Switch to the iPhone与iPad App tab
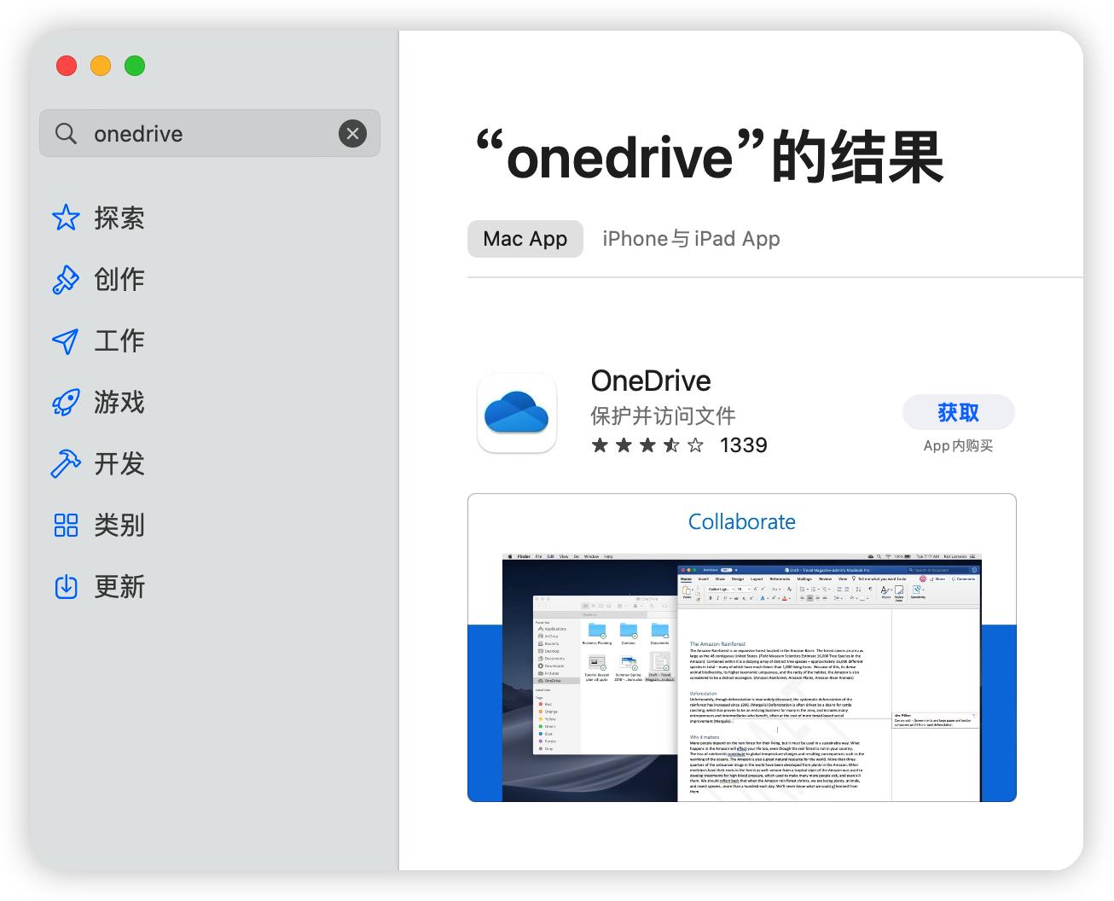The width and height of the screenshot is (1114, 901). (691, 239)
